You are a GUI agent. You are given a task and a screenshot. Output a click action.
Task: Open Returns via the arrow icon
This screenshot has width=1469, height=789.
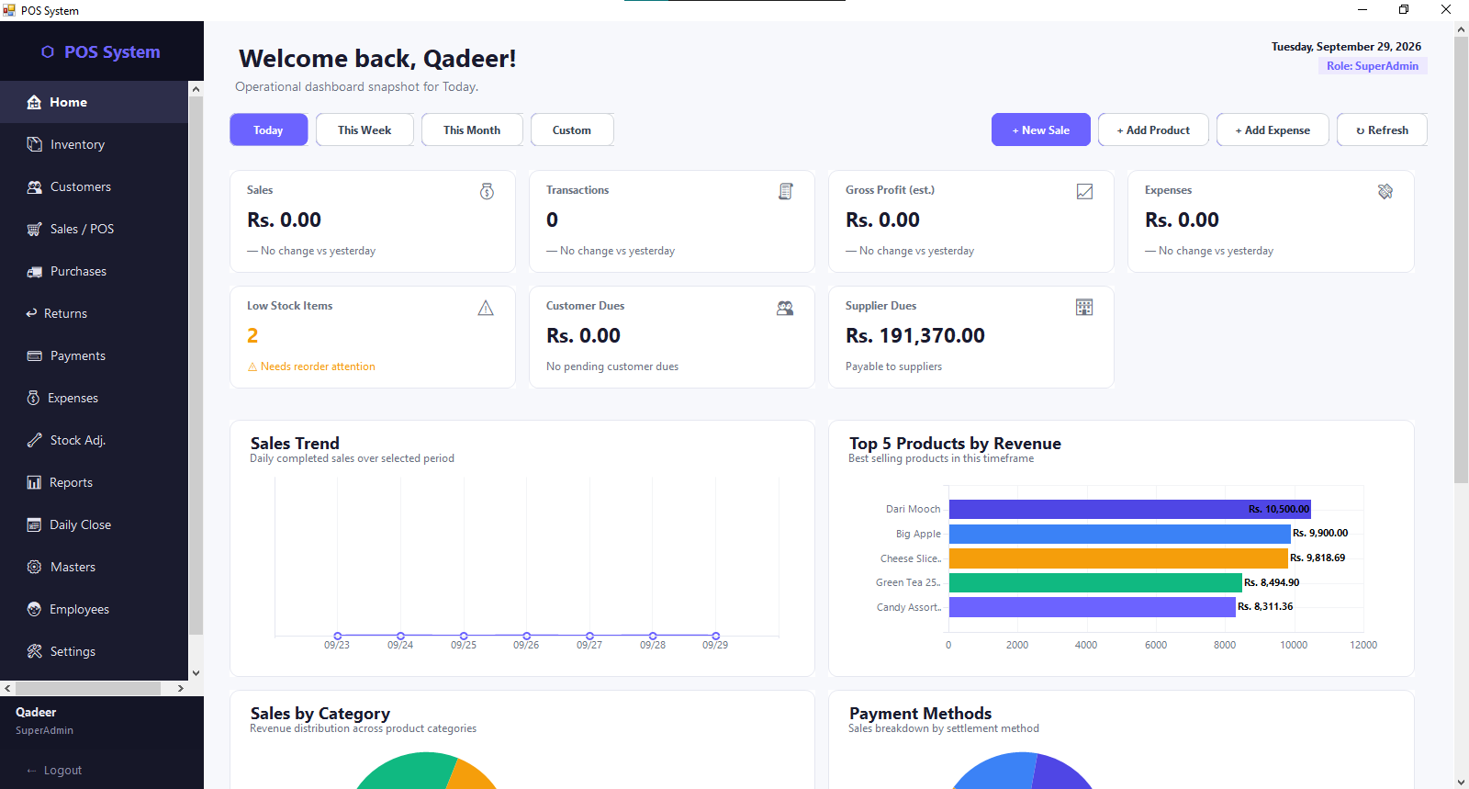pyautogui.click(x=31, y=313)
